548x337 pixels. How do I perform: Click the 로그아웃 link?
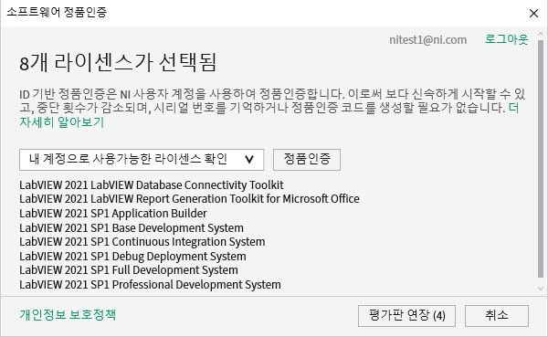(506, 39)
